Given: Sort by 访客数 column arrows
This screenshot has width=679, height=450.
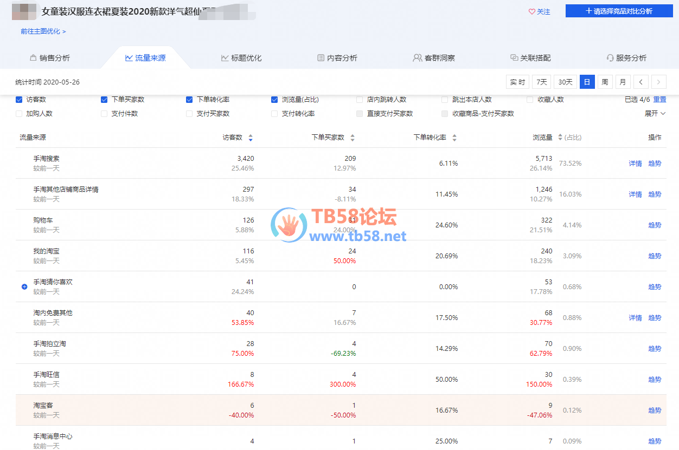Looking at the screenshot, I should click(x=250, y=138).
